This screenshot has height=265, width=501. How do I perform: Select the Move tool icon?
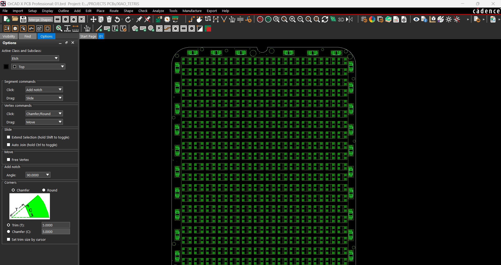93,19
